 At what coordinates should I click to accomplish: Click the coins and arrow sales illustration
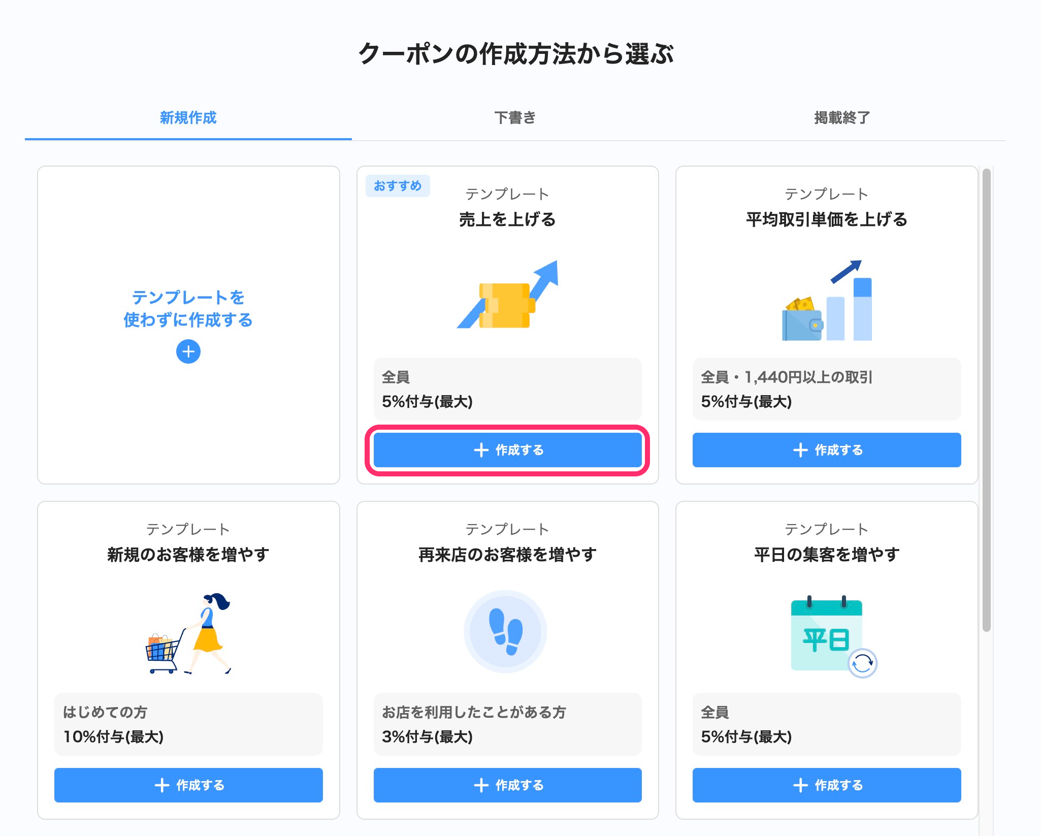pyautogui.click(x=507, y=296)
